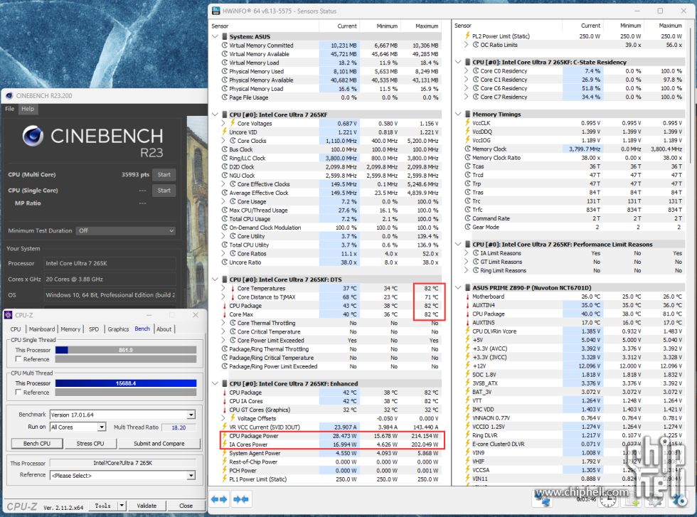Screen dimensions: 697x517
Task: Click the multi thread score bar showing 15688.4
Action: (x=126, y=383)
